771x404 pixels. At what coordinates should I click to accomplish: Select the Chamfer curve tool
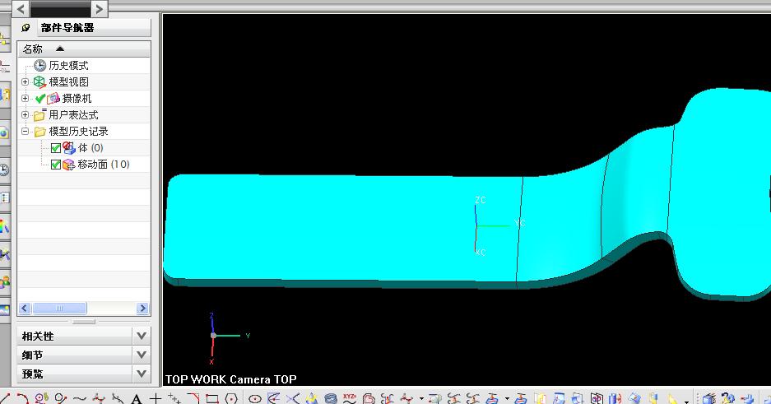(193, 398)
